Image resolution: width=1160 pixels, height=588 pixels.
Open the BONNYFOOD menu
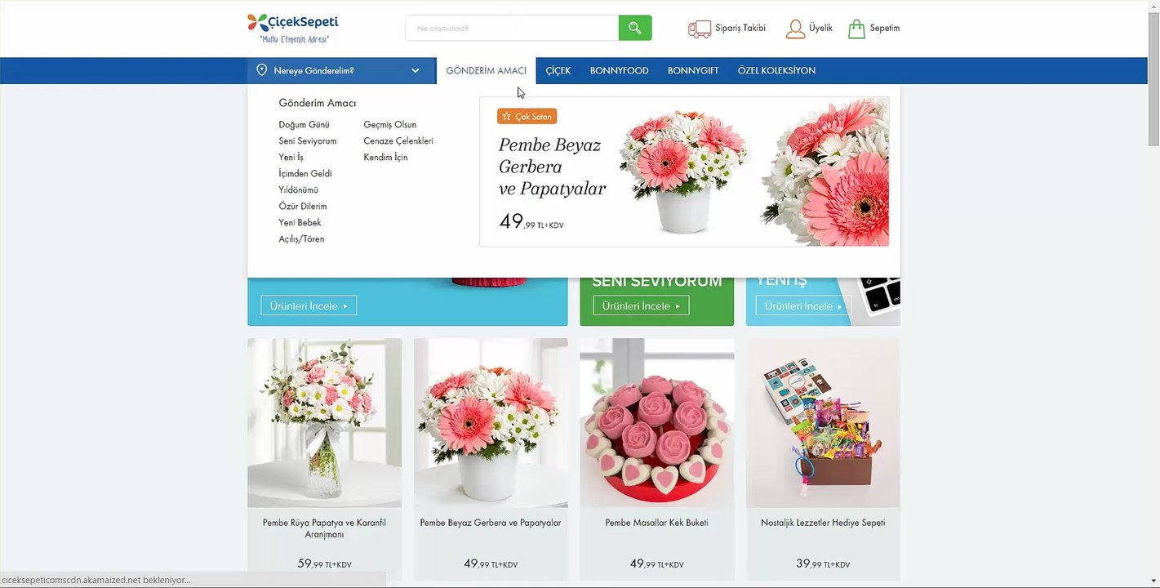pyautogui.click(x=620, y=70)
